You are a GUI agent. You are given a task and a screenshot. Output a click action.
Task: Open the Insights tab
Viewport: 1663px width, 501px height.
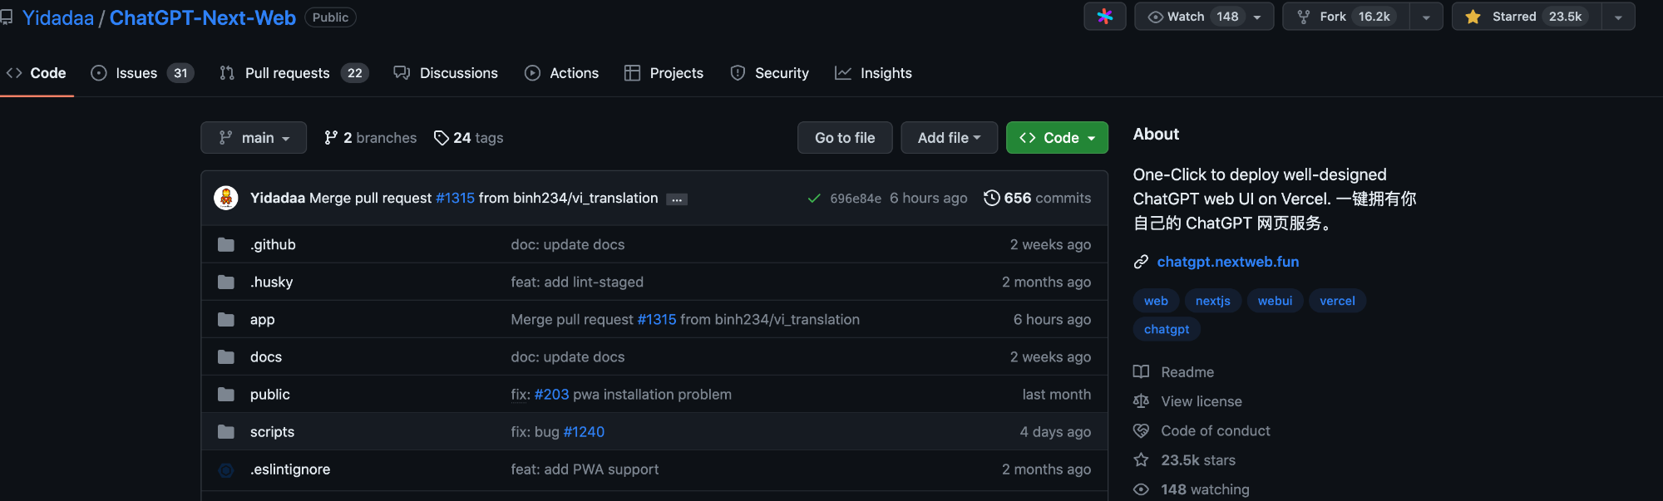(x=873, y=73)
